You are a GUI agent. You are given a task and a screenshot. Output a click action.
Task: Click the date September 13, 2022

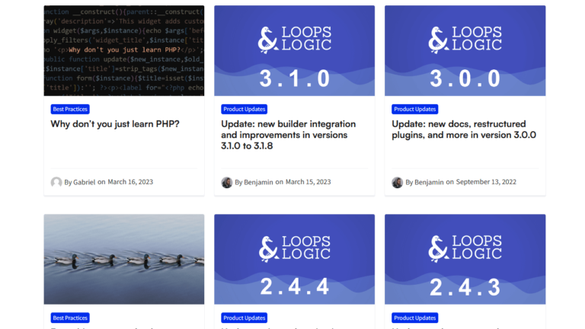486,182
